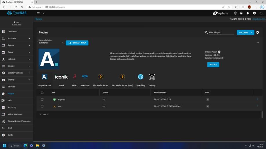Screen dimensions: 266x149
Task: Expand the Adguard row details arrow
Action: 258,99
